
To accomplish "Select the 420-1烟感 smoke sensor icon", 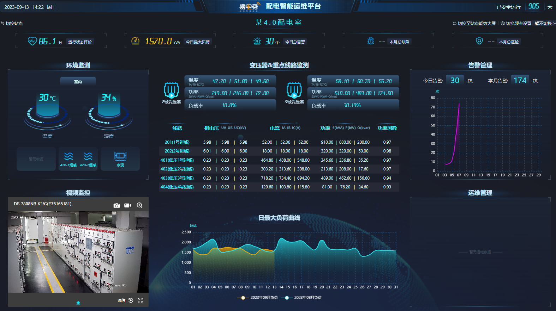I will coord(68,159).
